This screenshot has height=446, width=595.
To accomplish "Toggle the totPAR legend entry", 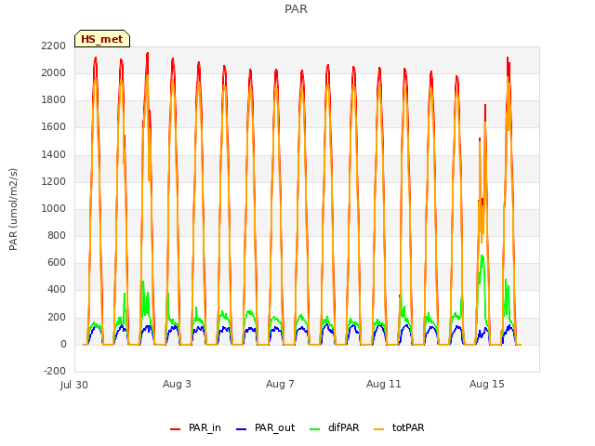I will [399, 427].
